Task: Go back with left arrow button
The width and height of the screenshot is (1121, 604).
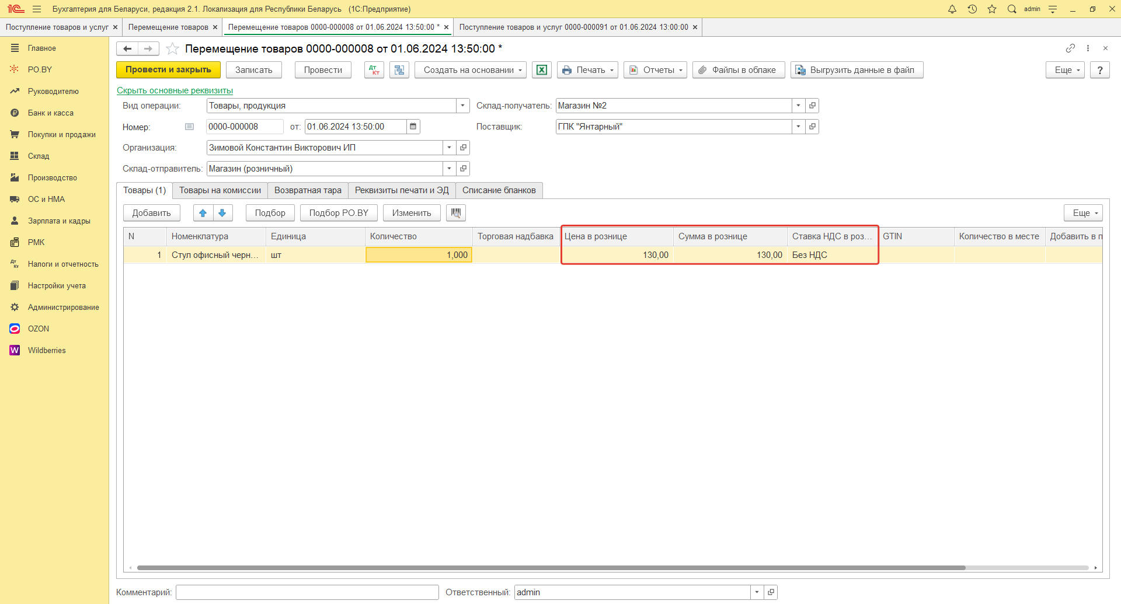Action: click(x=127, y=48)
